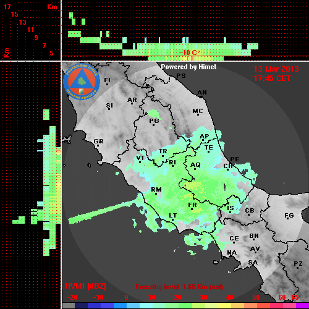Click the 65 value on the dBZ scale
This screenshot has height=309, width=309.
pos(295,297)
